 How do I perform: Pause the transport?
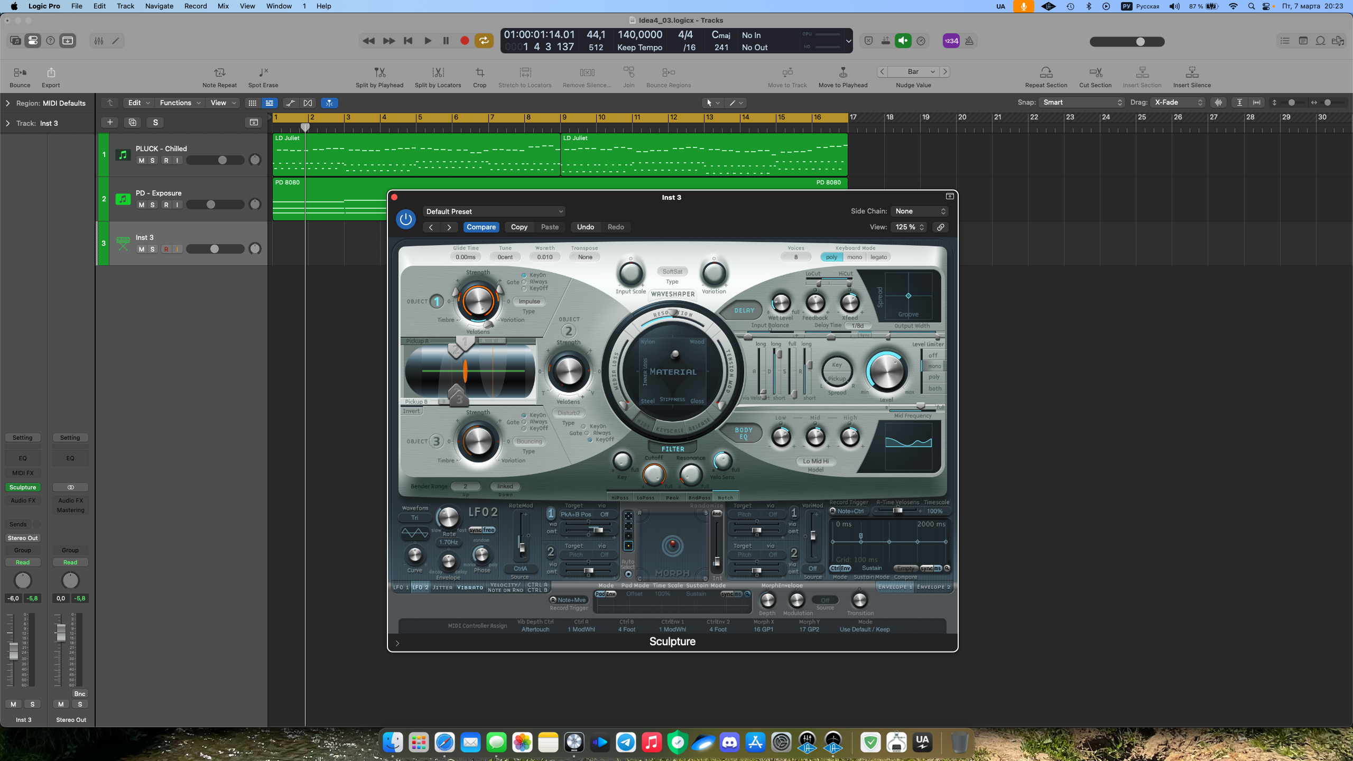446,41
